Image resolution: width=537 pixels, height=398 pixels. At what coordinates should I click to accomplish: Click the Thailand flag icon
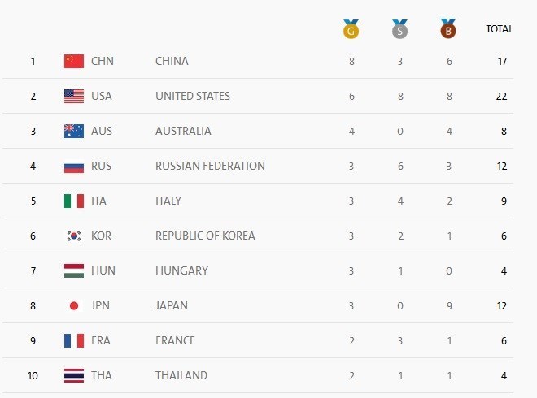[74, 376]
